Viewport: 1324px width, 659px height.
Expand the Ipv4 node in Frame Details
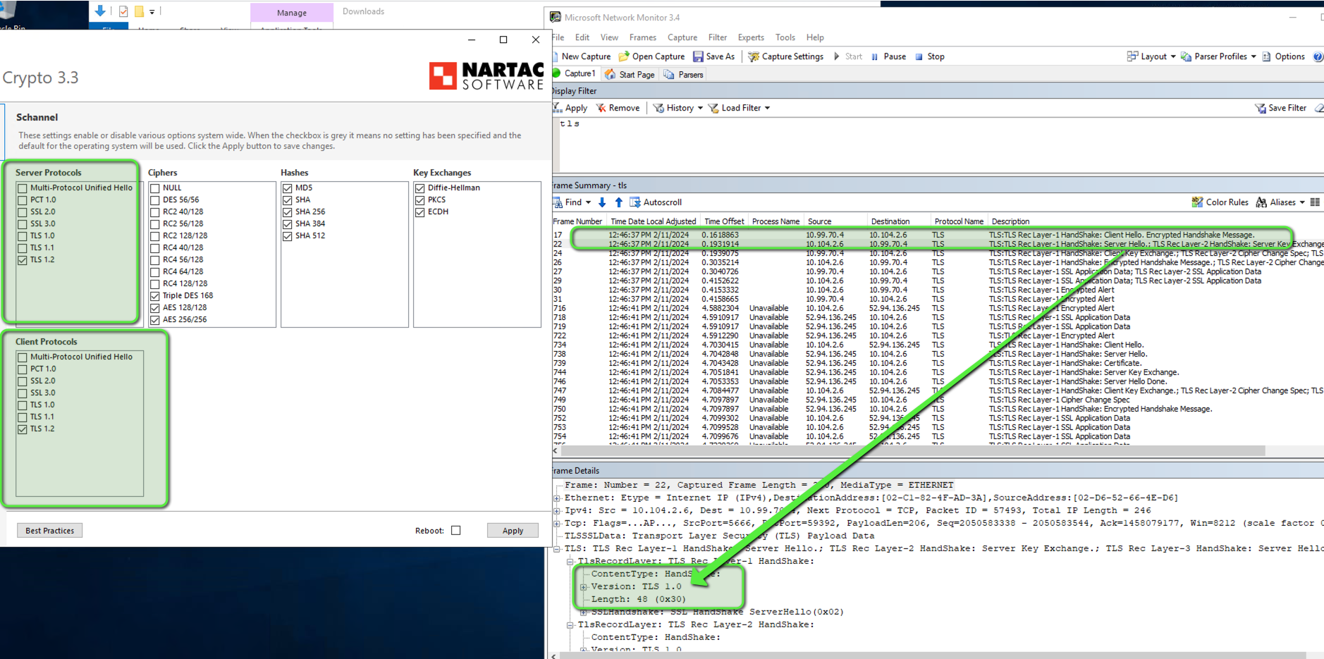click(557, 511)
